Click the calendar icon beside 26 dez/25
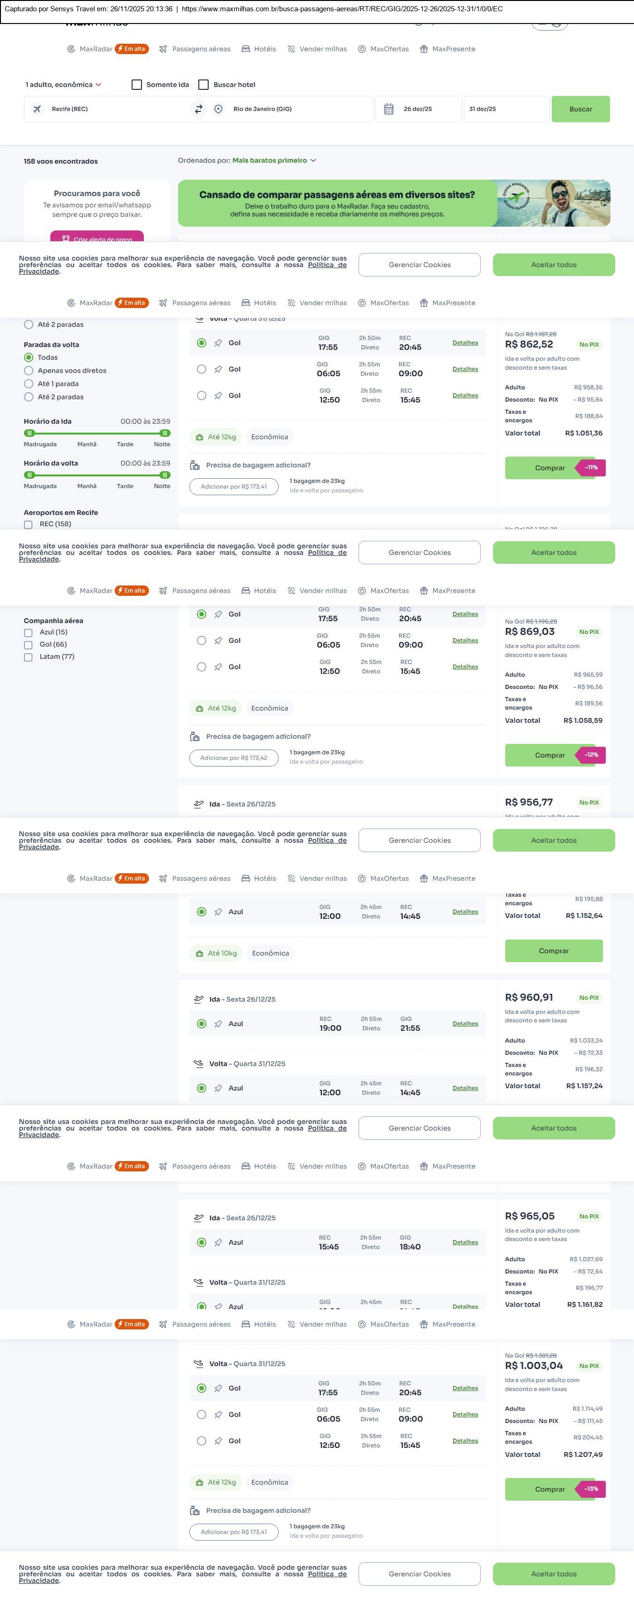 389,109
